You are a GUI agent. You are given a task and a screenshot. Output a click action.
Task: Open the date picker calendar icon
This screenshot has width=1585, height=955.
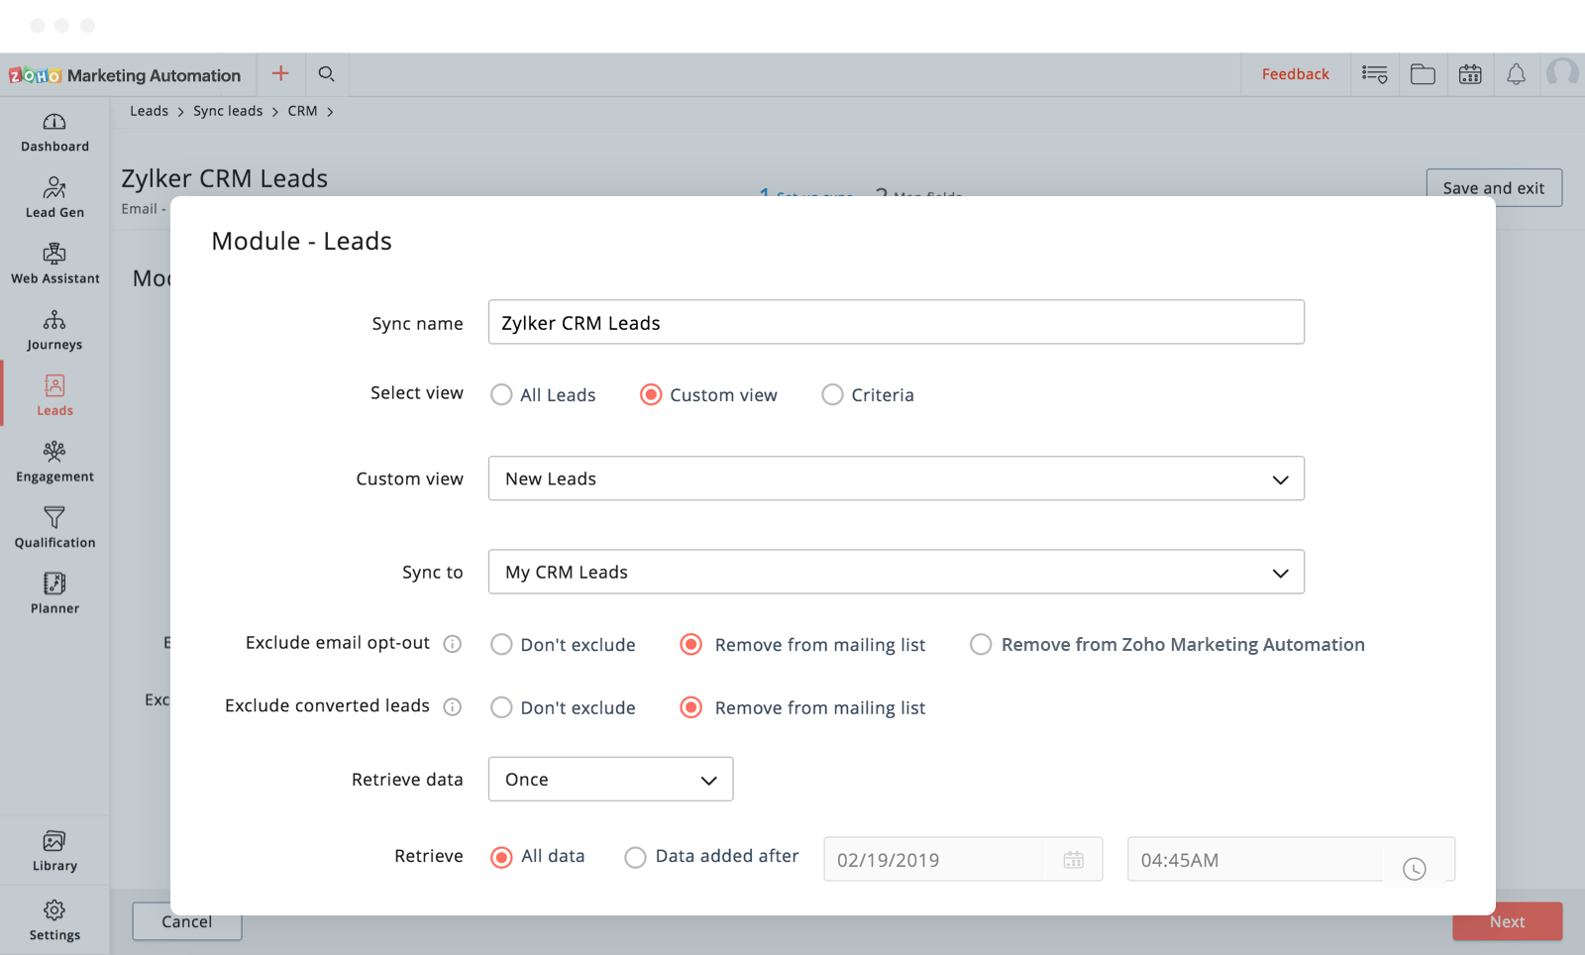pyautogui.click(x=1074, y=860)
